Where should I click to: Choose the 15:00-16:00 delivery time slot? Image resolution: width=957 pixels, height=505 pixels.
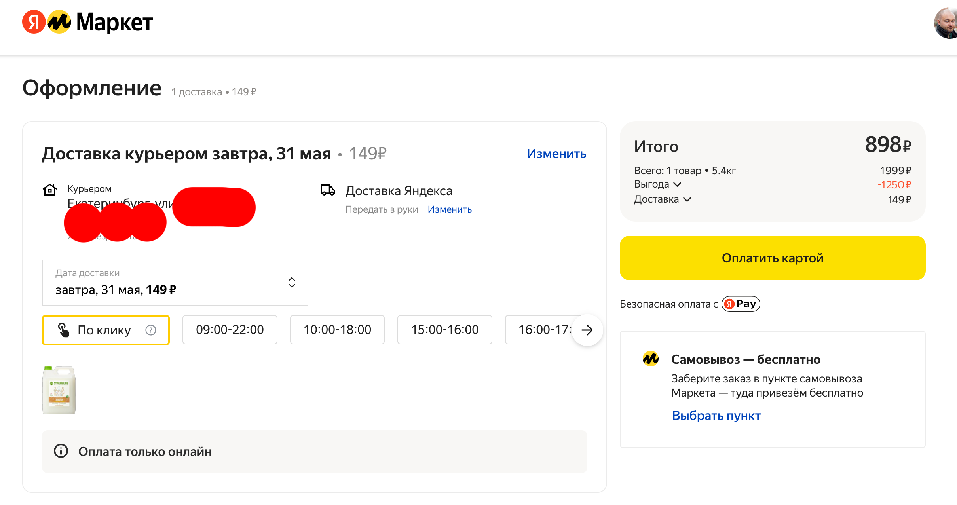[444, 330]
